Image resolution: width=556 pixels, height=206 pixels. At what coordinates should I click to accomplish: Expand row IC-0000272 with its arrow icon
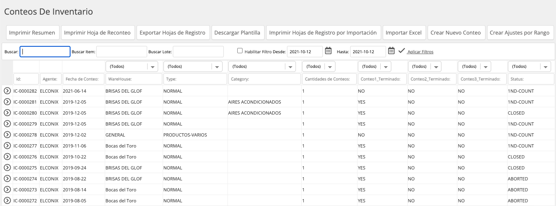point(7,201)
